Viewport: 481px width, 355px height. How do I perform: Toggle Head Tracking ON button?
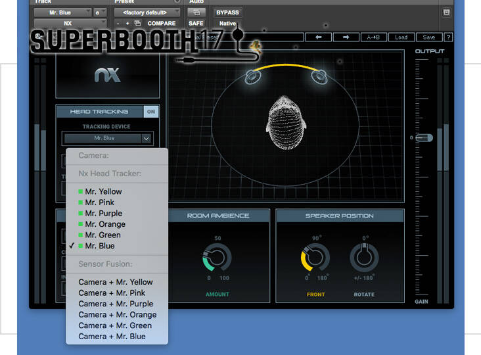(x=151, y=112)
